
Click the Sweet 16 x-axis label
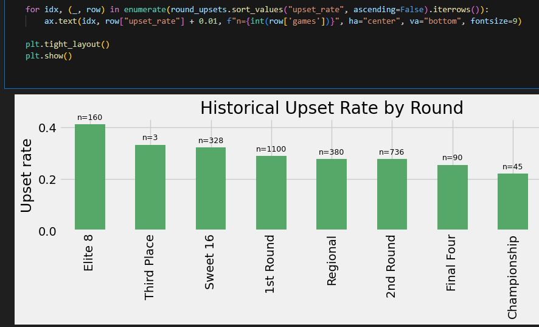[209, 262]
